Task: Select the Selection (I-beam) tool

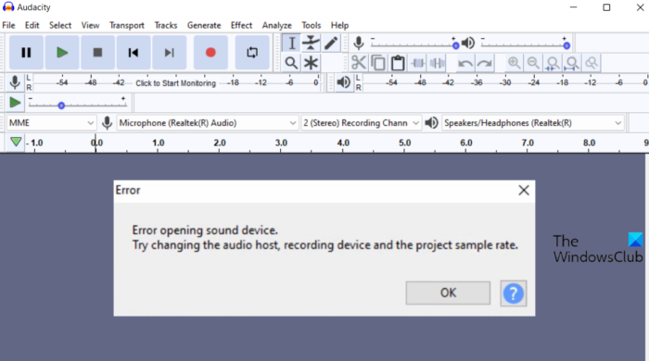Action: [x=291, y=44]
